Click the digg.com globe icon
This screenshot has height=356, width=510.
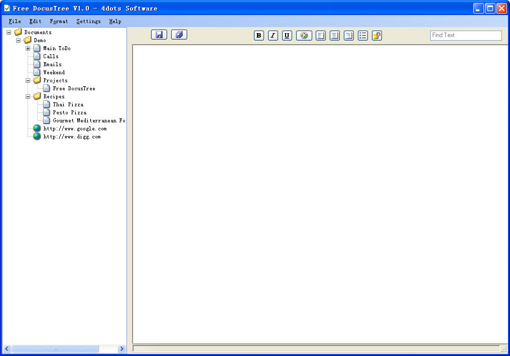tap(37, 136)
